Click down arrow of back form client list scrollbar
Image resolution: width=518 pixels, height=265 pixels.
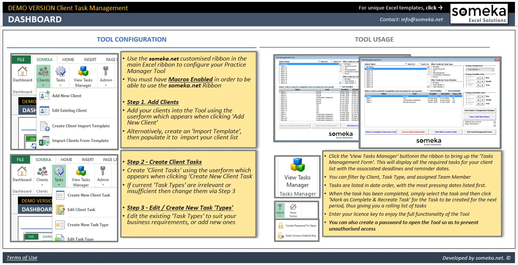340,83
